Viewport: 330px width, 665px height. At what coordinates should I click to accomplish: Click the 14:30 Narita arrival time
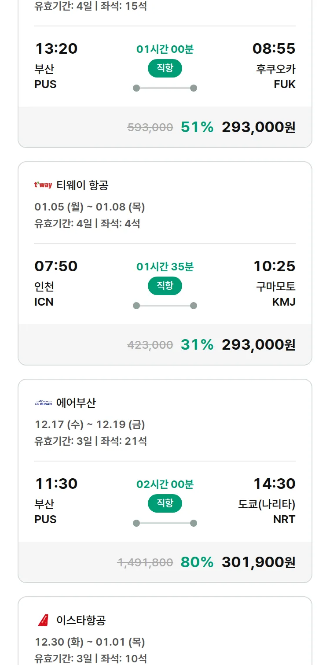click(x=274, y=484)
